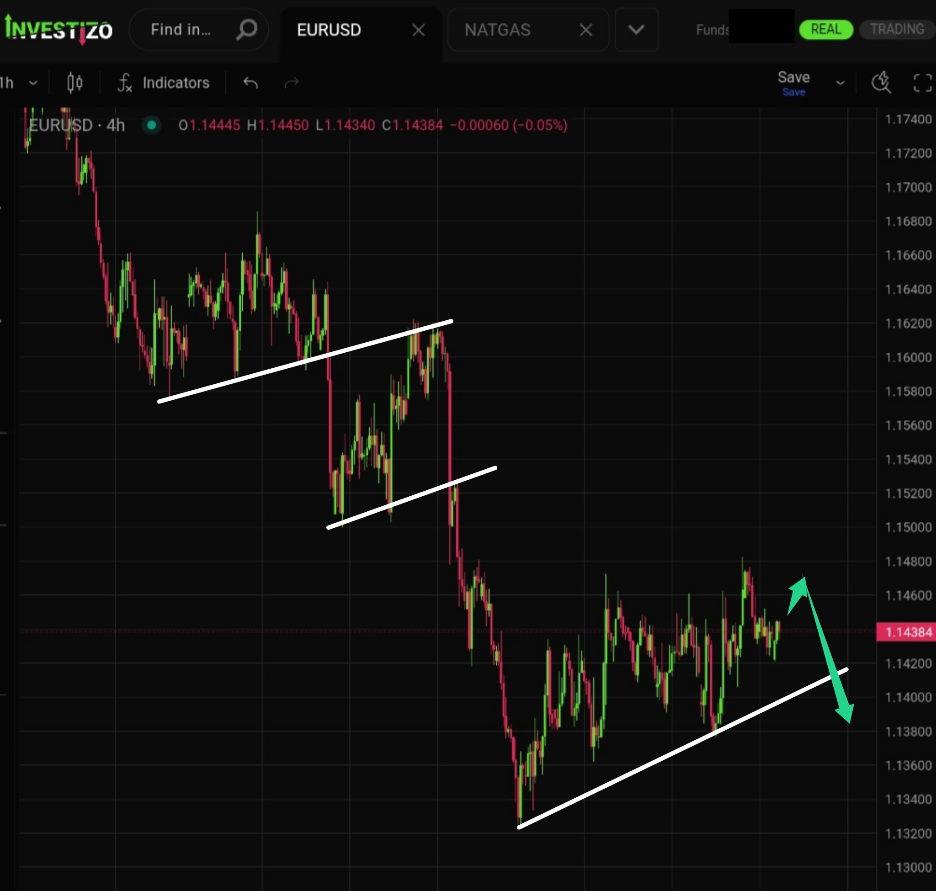936x891 pixels.
Task: Click the quick search chart icon
Action: 881,82
